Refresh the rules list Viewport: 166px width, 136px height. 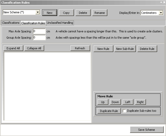[80, 48]
